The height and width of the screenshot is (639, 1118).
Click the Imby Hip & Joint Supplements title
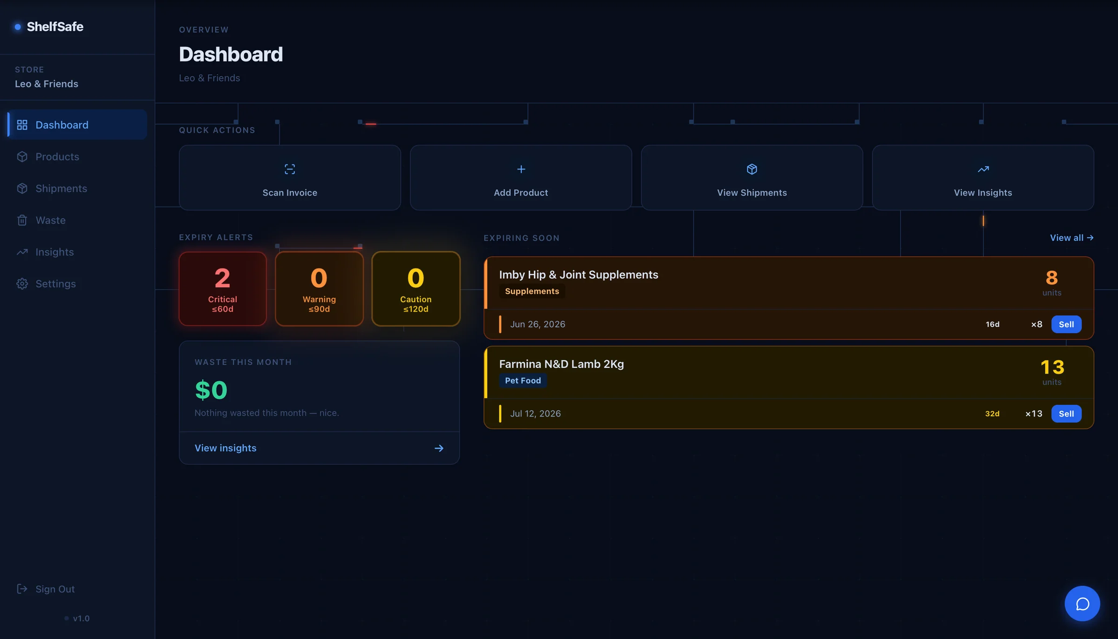[x=579, y=275]
